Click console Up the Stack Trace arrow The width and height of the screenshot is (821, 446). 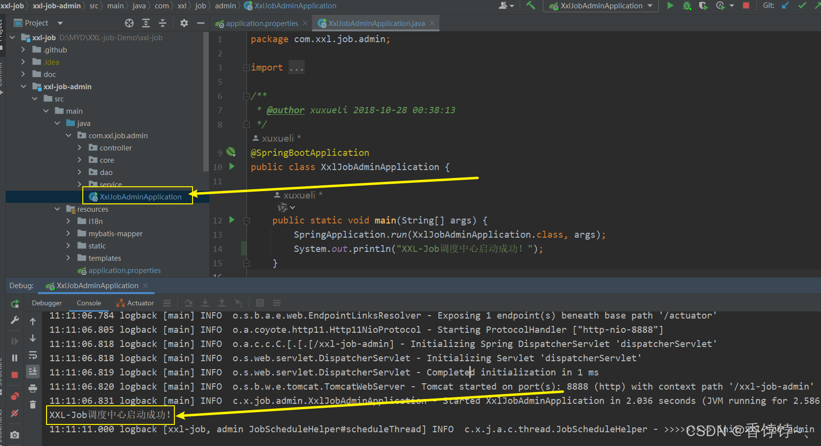coord(33,322)
